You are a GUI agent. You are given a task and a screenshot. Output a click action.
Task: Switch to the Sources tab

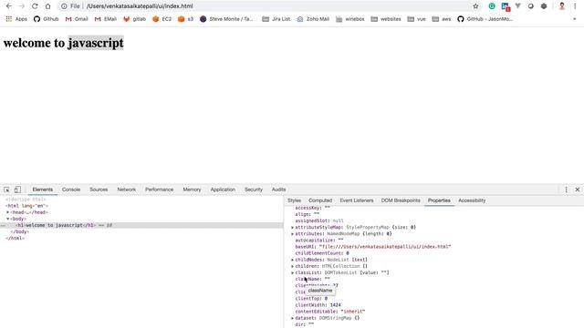(99, 190)
